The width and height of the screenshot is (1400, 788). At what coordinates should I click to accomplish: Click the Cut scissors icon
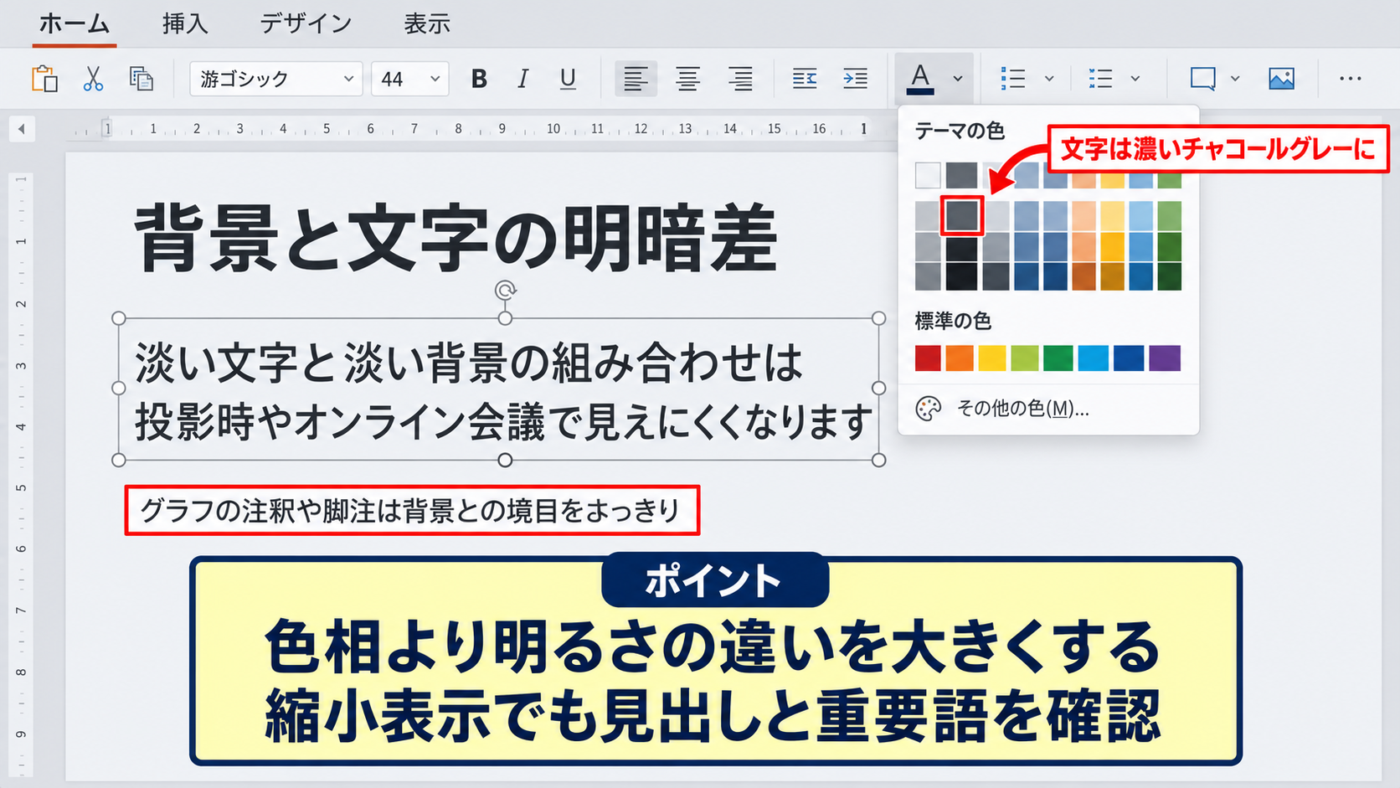(93, 79)
